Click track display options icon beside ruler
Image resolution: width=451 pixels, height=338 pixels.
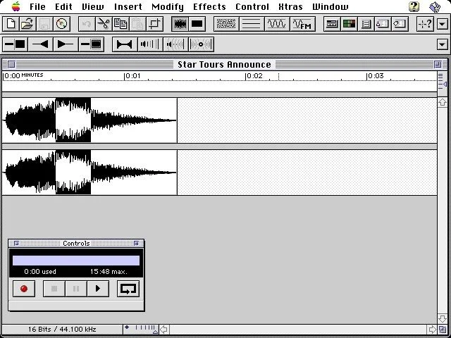(x=443, y=81)
